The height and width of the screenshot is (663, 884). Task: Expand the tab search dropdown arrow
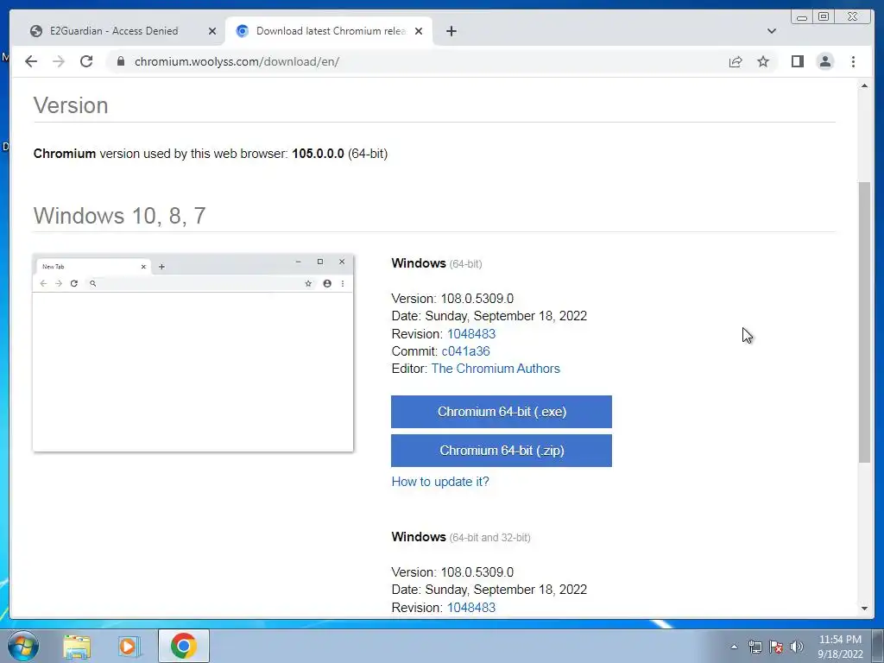[x=771, y=31]
